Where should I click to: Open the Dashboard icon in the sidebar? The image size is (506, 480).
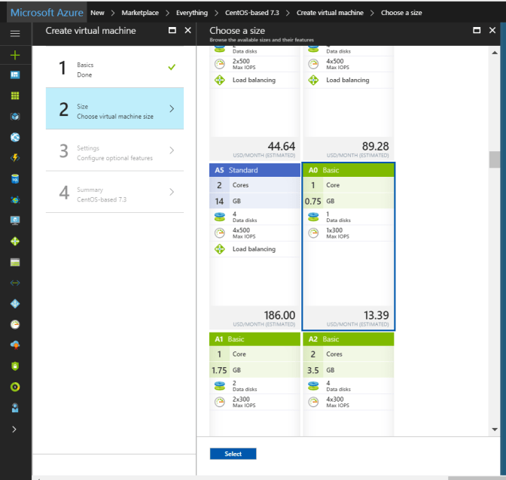pos(15,75)
